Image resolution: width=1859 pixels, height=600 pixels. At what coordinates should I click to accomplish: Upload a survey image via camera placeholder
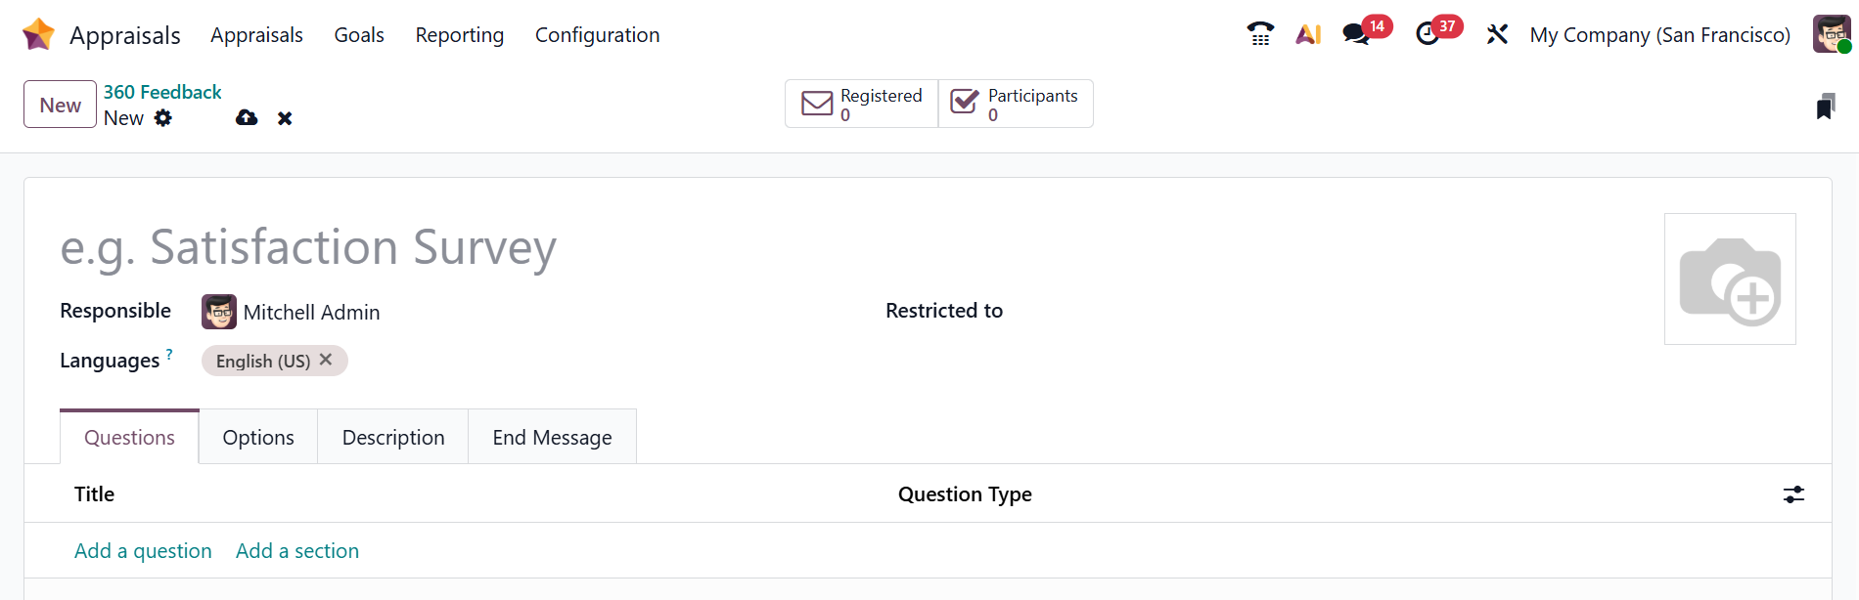[1729, 279]
